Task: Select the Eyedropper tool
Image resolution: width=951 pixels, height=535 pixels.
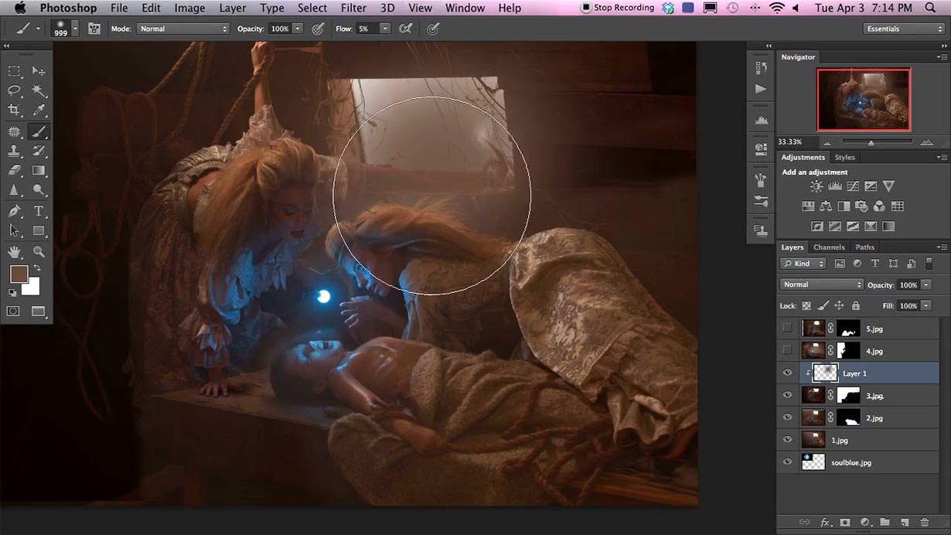Action: 38,111
